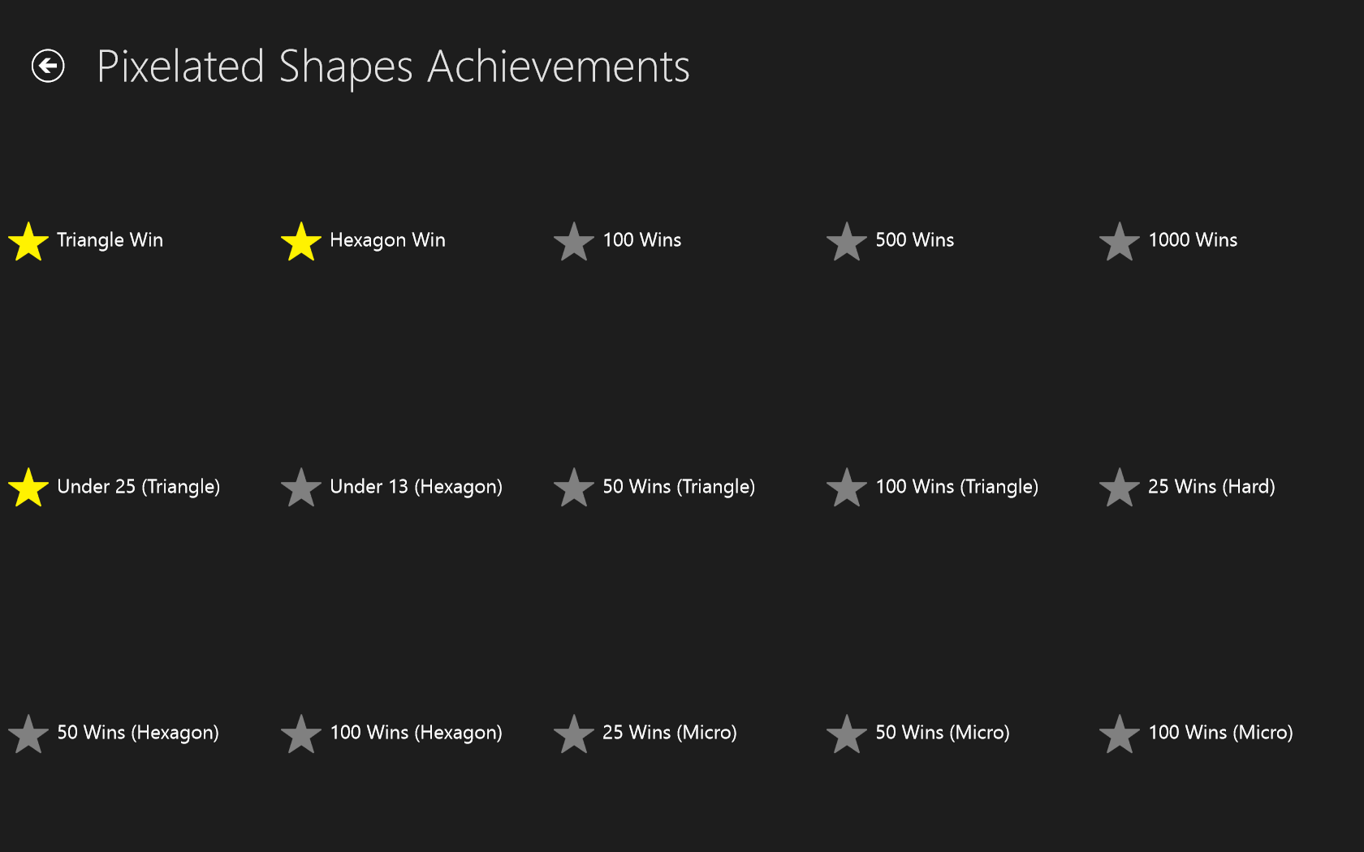Image resolution: width=1364 pixels, height=852 pixels.
Task: Click the yellow star beside Triangle Win
Action: [28, 242]
